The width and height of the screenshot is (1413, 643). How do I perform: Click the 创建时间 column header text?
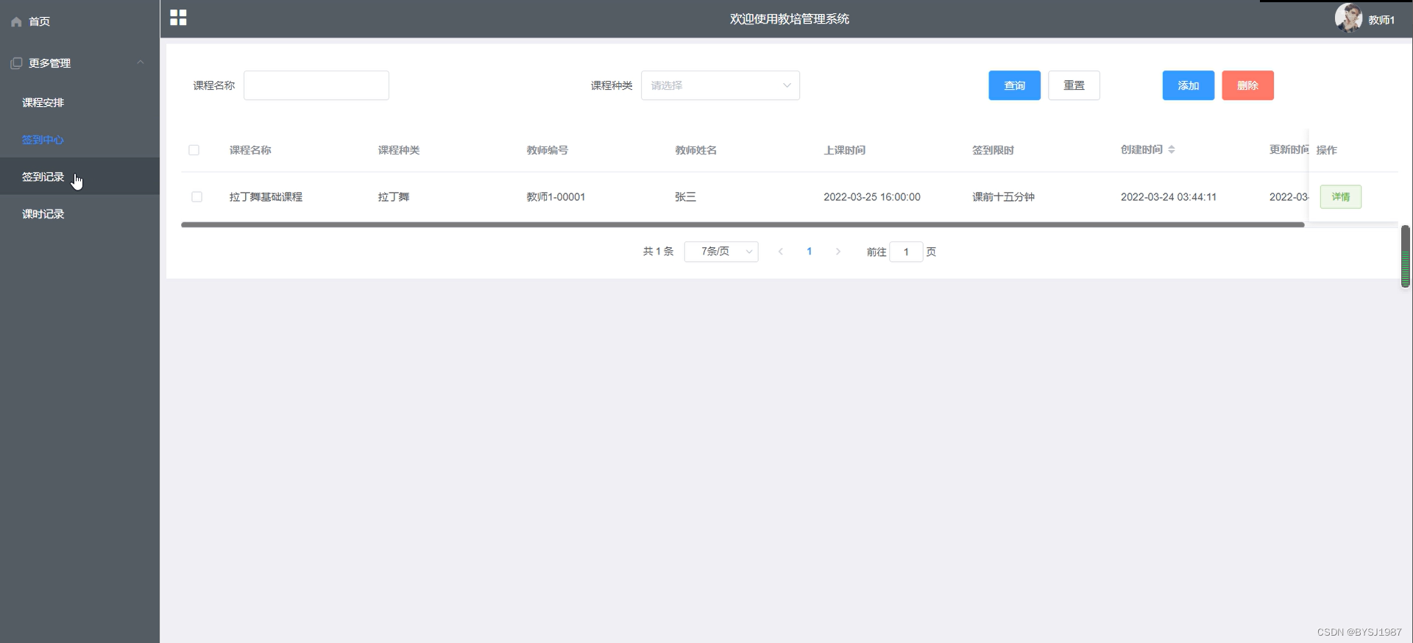1141,149
